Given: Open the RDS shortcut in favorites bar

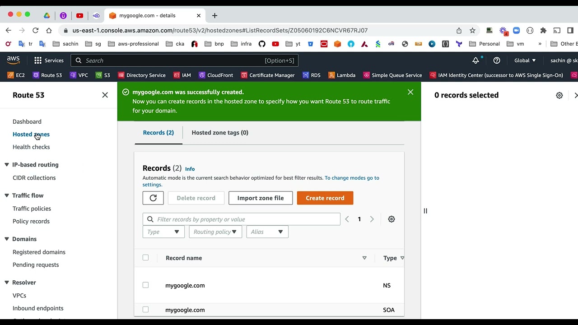Looking at the screenshot, I should 311,75.
